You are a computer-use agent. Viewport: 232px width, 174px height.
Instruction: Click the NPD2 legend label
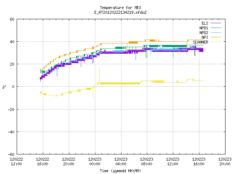[x=204, y=33]
